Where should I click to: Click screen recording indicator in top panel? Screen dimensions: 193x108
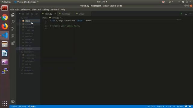[164, 2]
